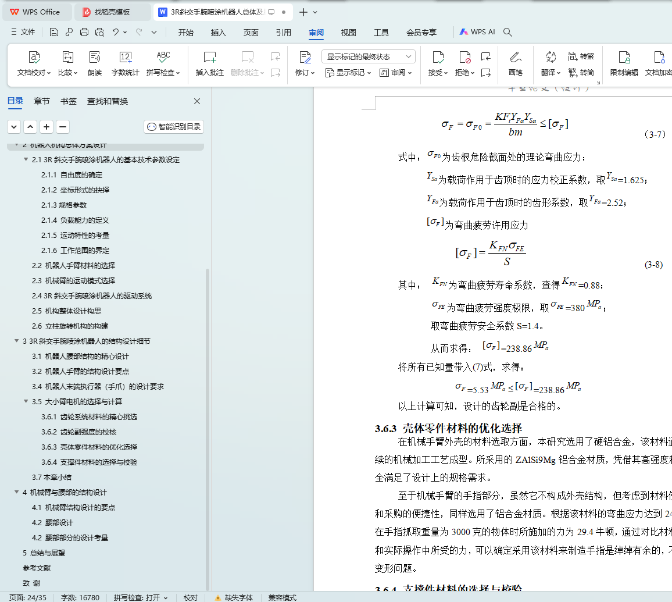Screen dimensions: 672x602
Task: Click 字数: 16780 in status bar
Action: click(x=80, y=597)
